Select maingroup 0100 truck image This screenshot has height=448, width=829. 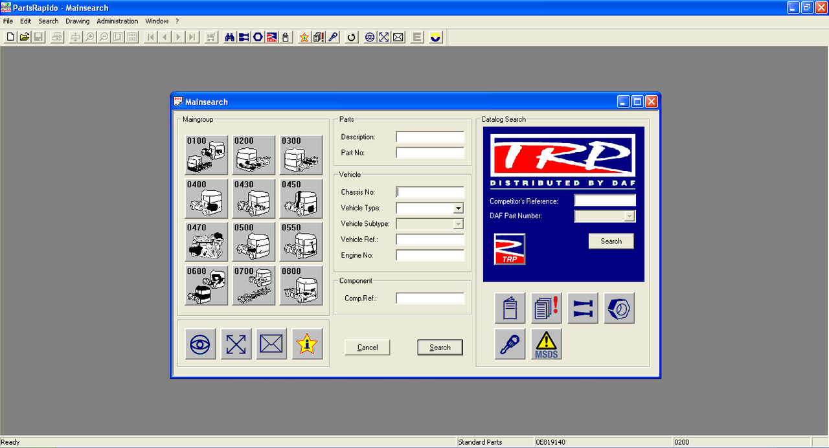(x=207, y=155)
